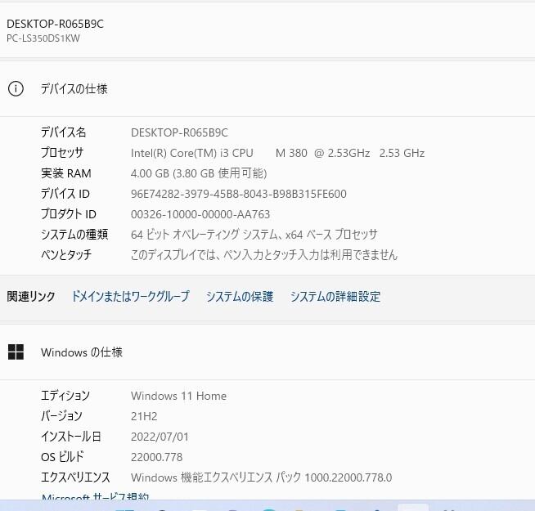The height and width of the screenshot is (511, 535).
Task: Select the デバイス ID value text
Action: 239,194
